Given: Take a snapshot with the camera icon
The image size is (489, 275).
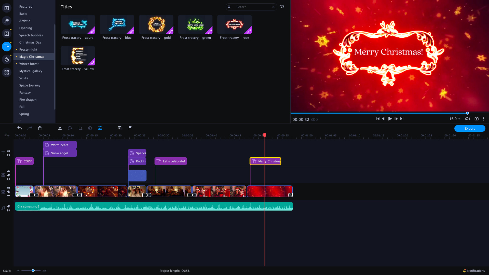Looking at the screenshot, I should pyautogui.click(x=477, y=119).
